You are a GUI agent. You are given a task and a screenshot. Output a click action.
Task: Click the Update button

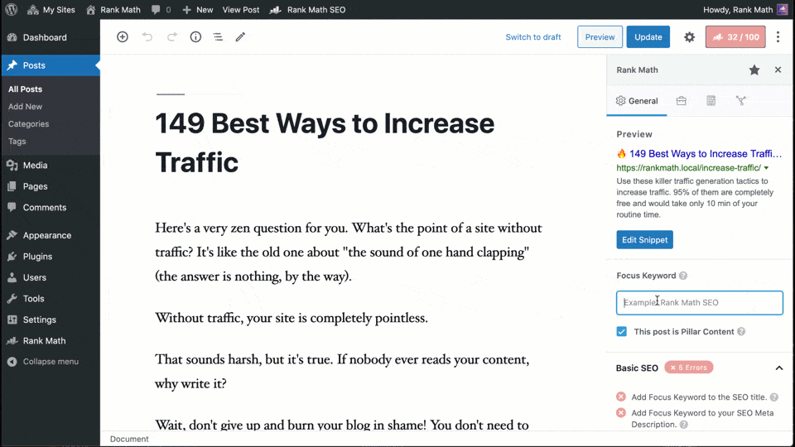pyautogui.click(x=648, y=37)
